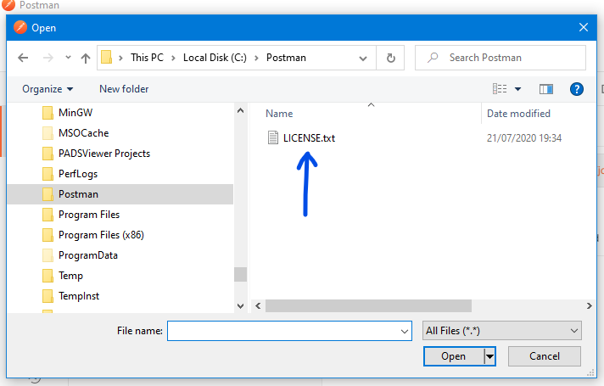Image resolution: width=604 pixels, height=386 pixels.
Task: Click the Open button
Action: [x=453, y=356]
